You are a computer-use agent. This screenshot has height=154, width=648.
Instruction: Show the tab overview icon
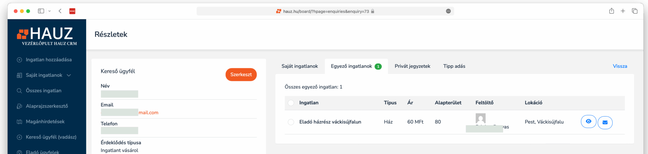pyautogui.click(x=634, y=11)
